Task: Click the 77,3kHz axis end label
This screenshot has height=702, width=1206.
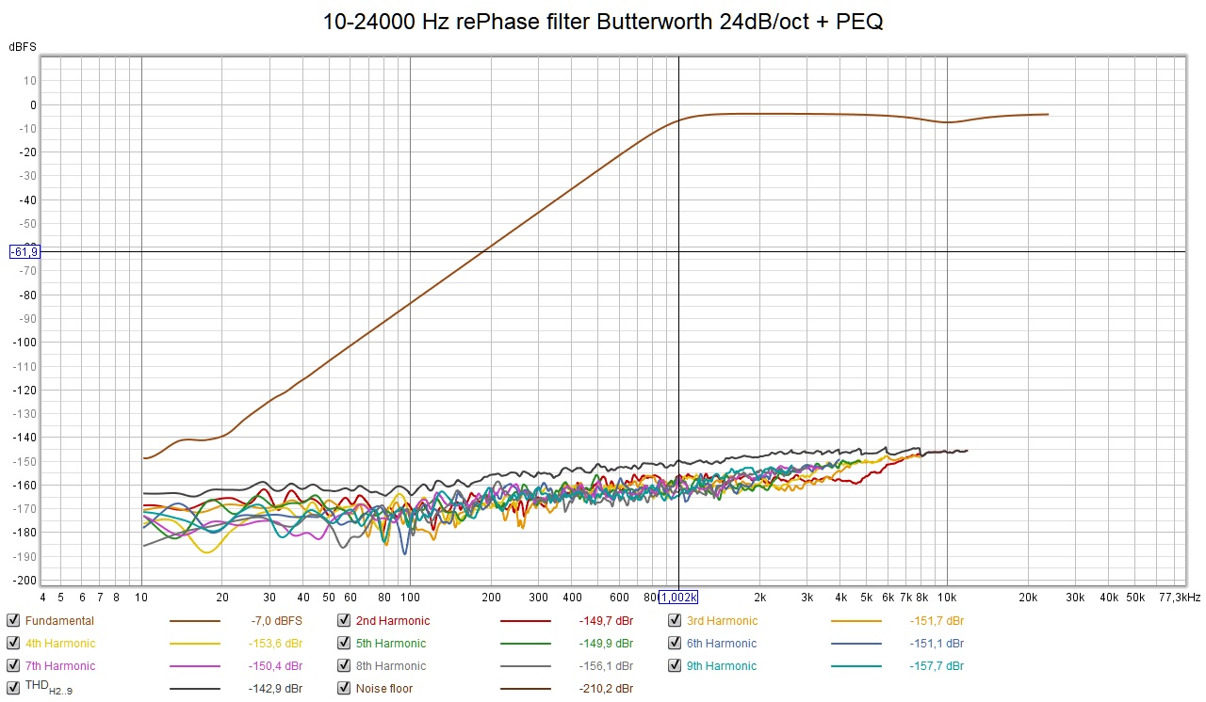Action: pyautogui.click(x=1178, y=598)
